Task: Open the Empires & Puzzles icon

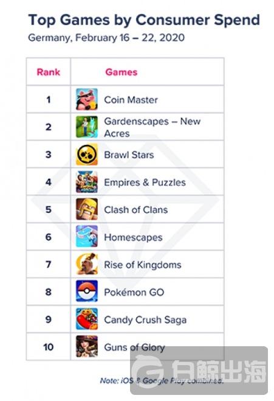Action: [x=87, y=182]
